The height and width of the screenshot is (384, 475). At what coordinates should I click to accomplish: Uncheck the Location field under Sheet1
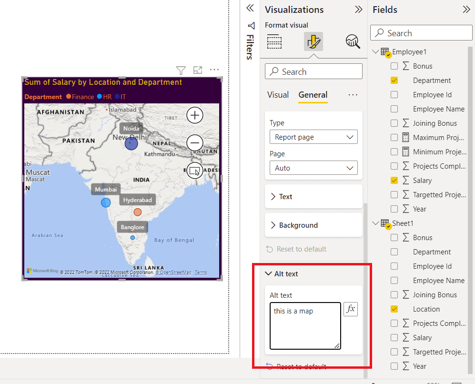[394, 309]
